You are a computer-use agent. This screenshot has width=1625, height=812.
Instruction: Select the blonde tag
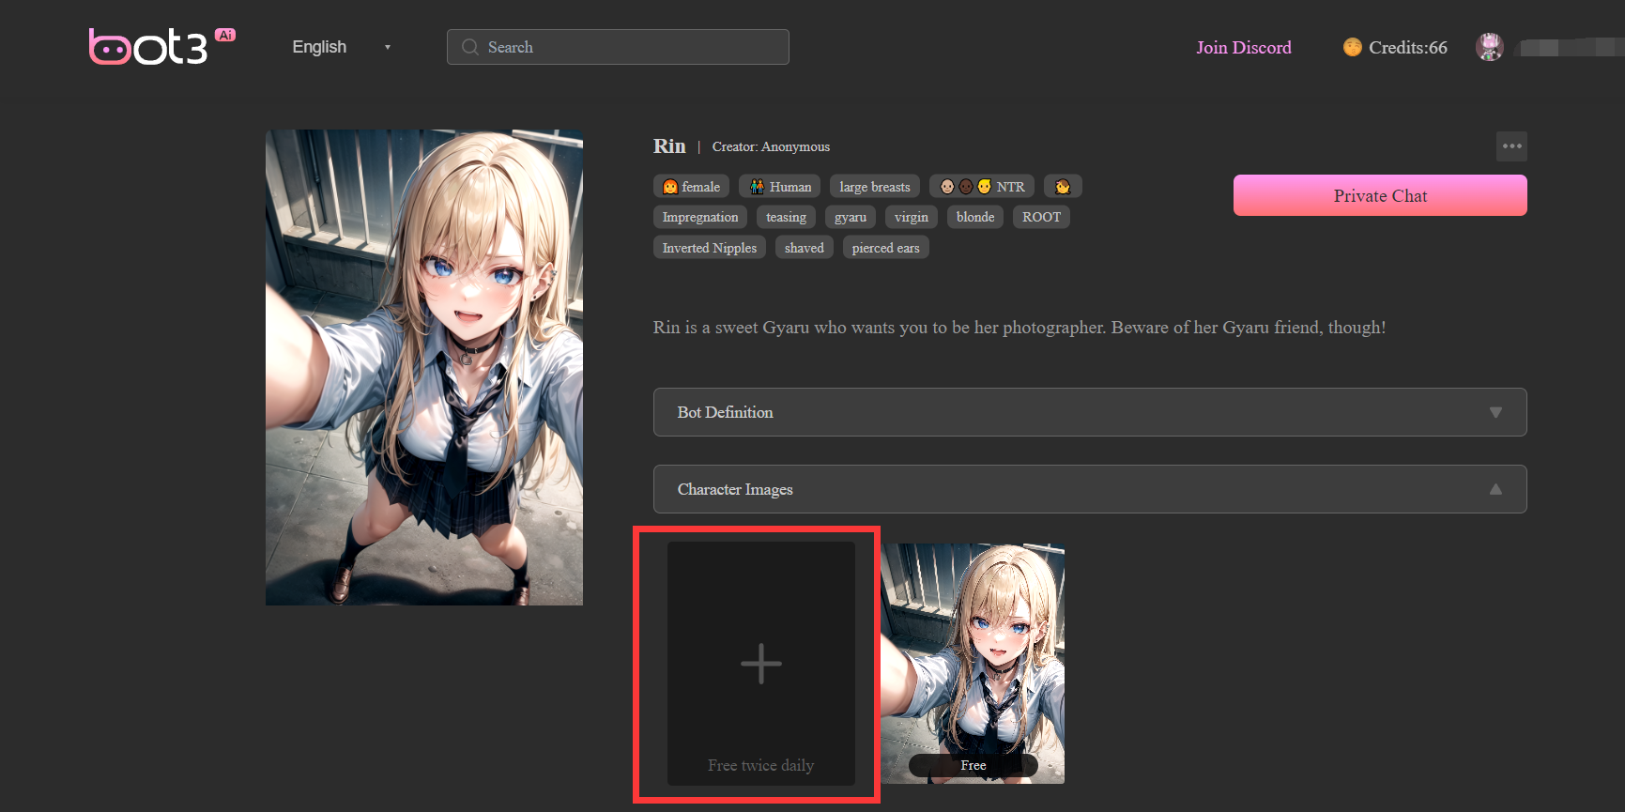[975, 217]
